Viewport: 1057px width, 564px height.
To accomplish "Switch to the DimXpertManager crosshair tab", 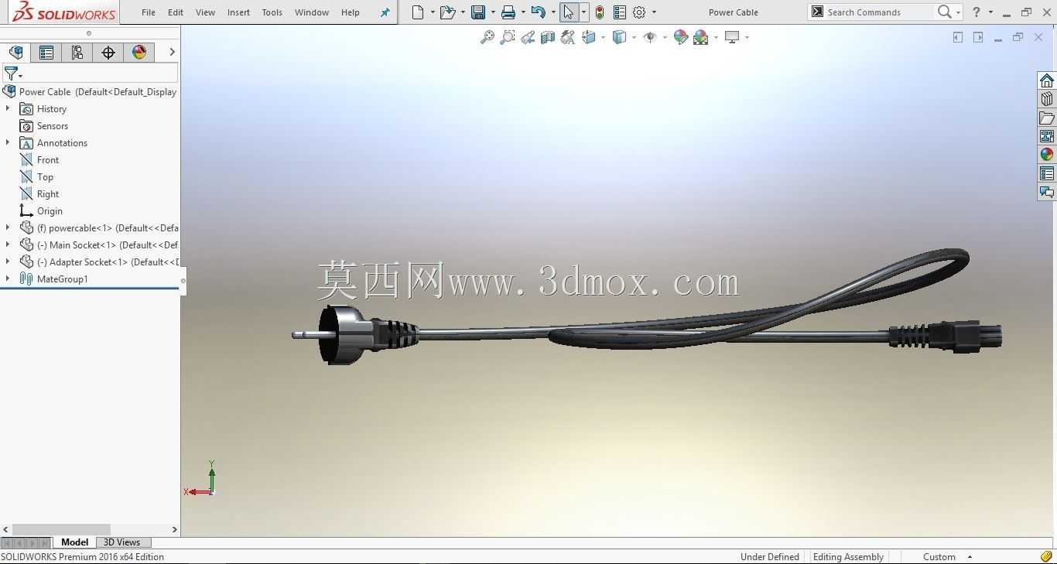I will click(108, 52).
